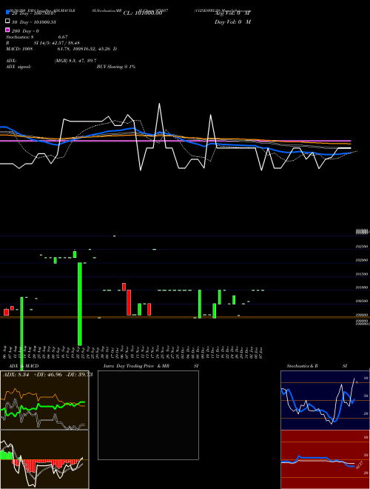Click the '200 Day = 0' value
This screenshot has height=489, width=370.
tap(26, 31)
